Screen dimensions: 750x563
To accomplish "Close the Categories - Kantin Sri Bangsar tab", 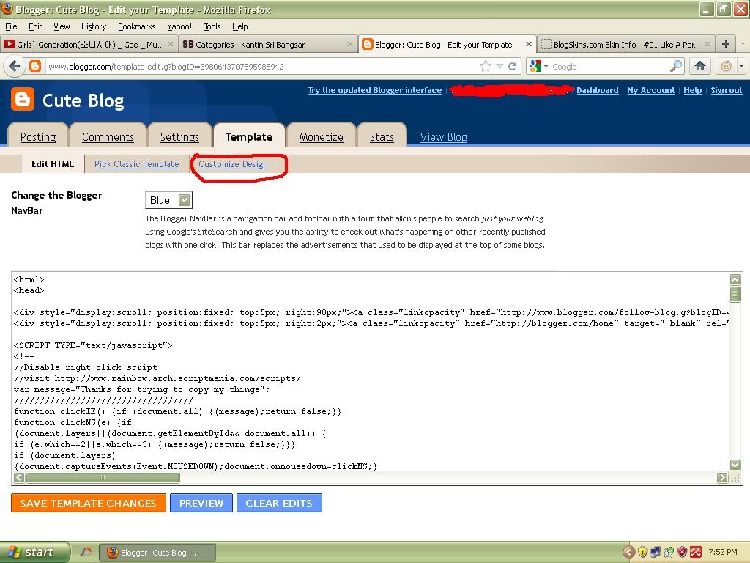I will [349, 44].
